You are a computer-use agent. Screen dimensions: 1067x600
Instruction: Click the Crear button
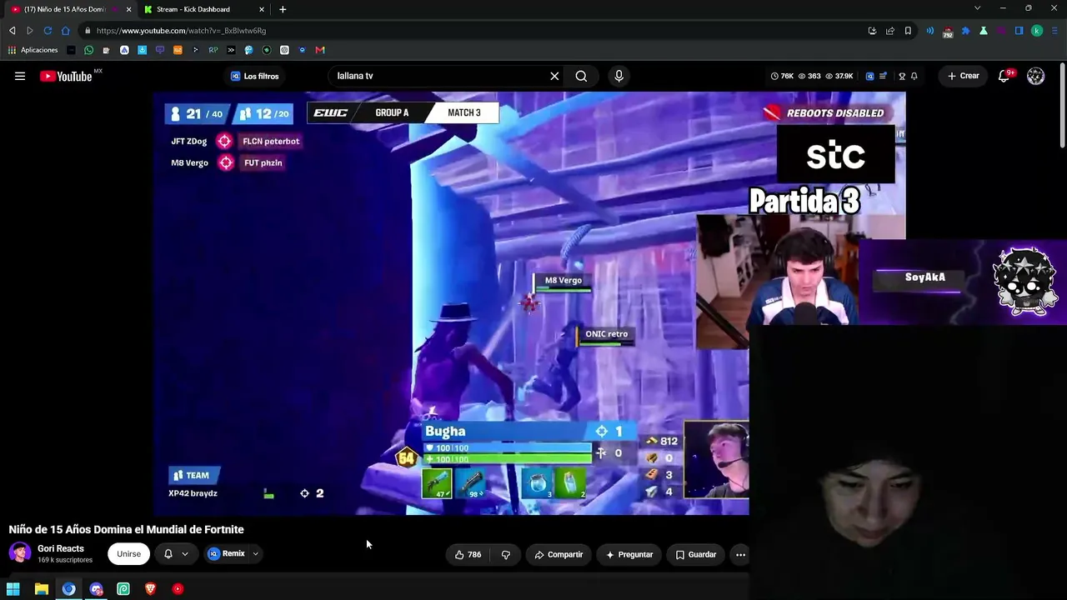(963, 76)
